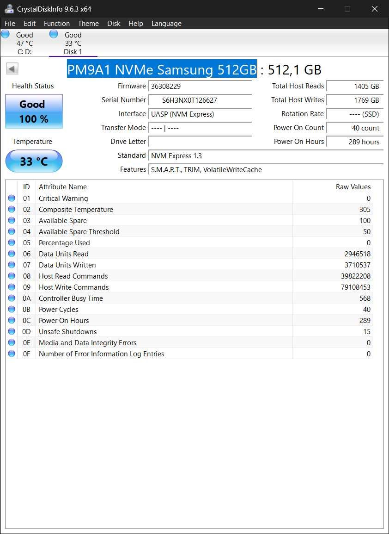389x534 pixels.
Task: Click the raw value 2946518
Action: point(358,254)
